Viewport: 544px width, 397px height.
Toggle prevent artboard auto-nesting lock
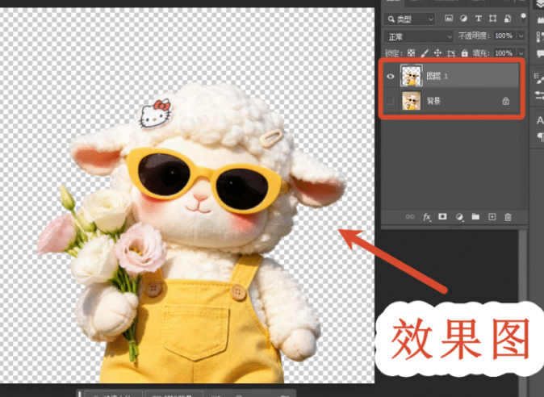(451, 53)
